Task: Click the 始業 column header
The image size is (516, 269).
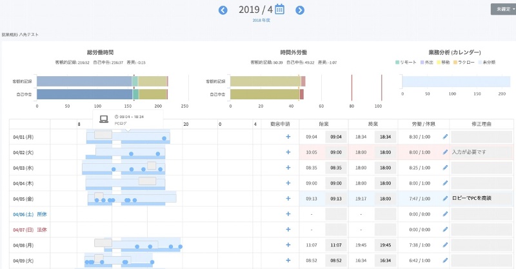Action: point(323,123)
